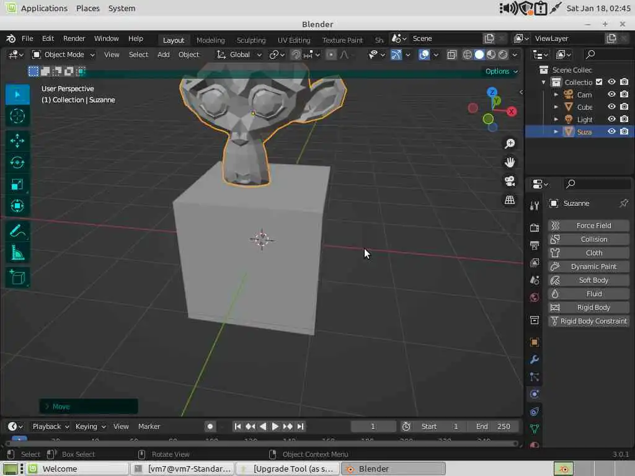
Task: Hide the Cam object in viewport
Action: click(x=611, y=94)
